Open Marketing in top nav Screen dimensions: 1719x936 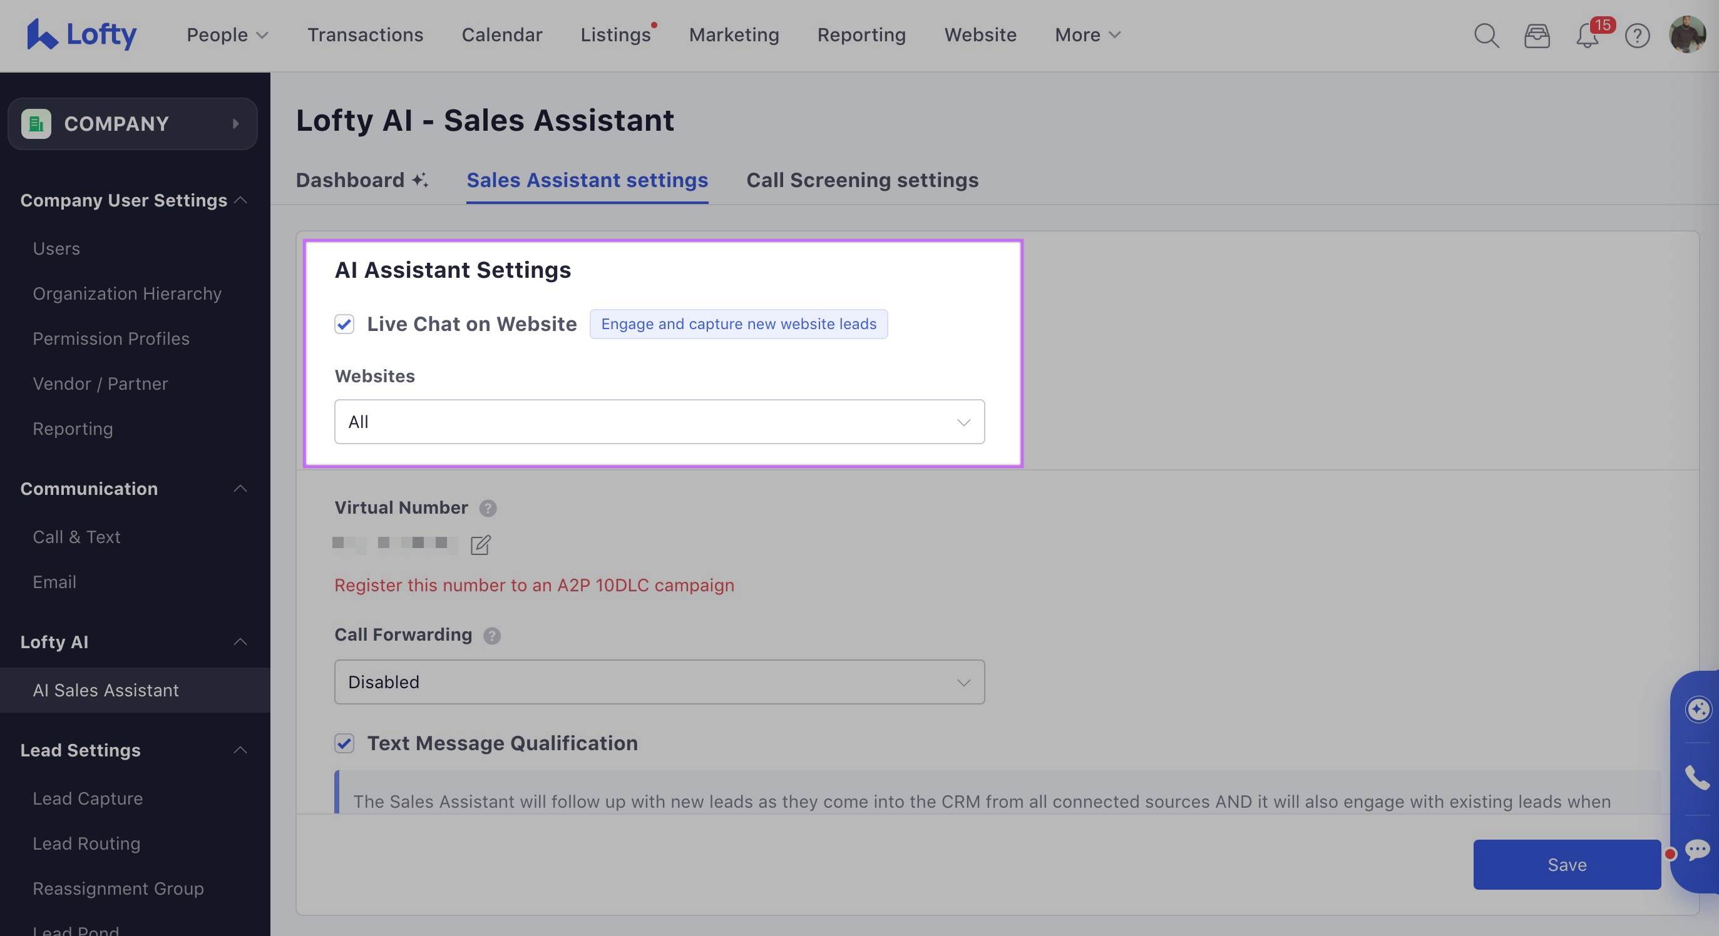(x=734, y=34)
